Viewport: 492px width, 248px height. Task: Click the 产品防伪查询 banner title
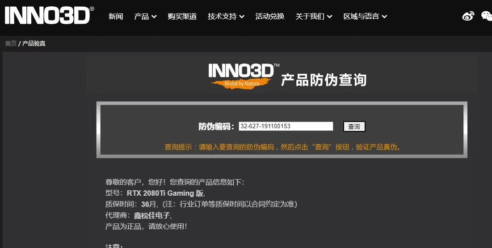tap(324, 80)
